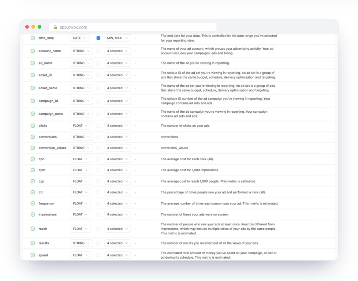This screenshot has height=281, width=358.
Task: Open '4 selected' dropdown for conversion_values
Action: click(x=118, y=148)
